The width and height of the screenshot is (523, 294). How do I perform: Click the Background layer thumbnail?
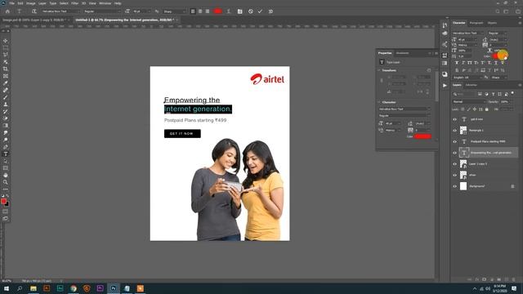pos(463,186)
